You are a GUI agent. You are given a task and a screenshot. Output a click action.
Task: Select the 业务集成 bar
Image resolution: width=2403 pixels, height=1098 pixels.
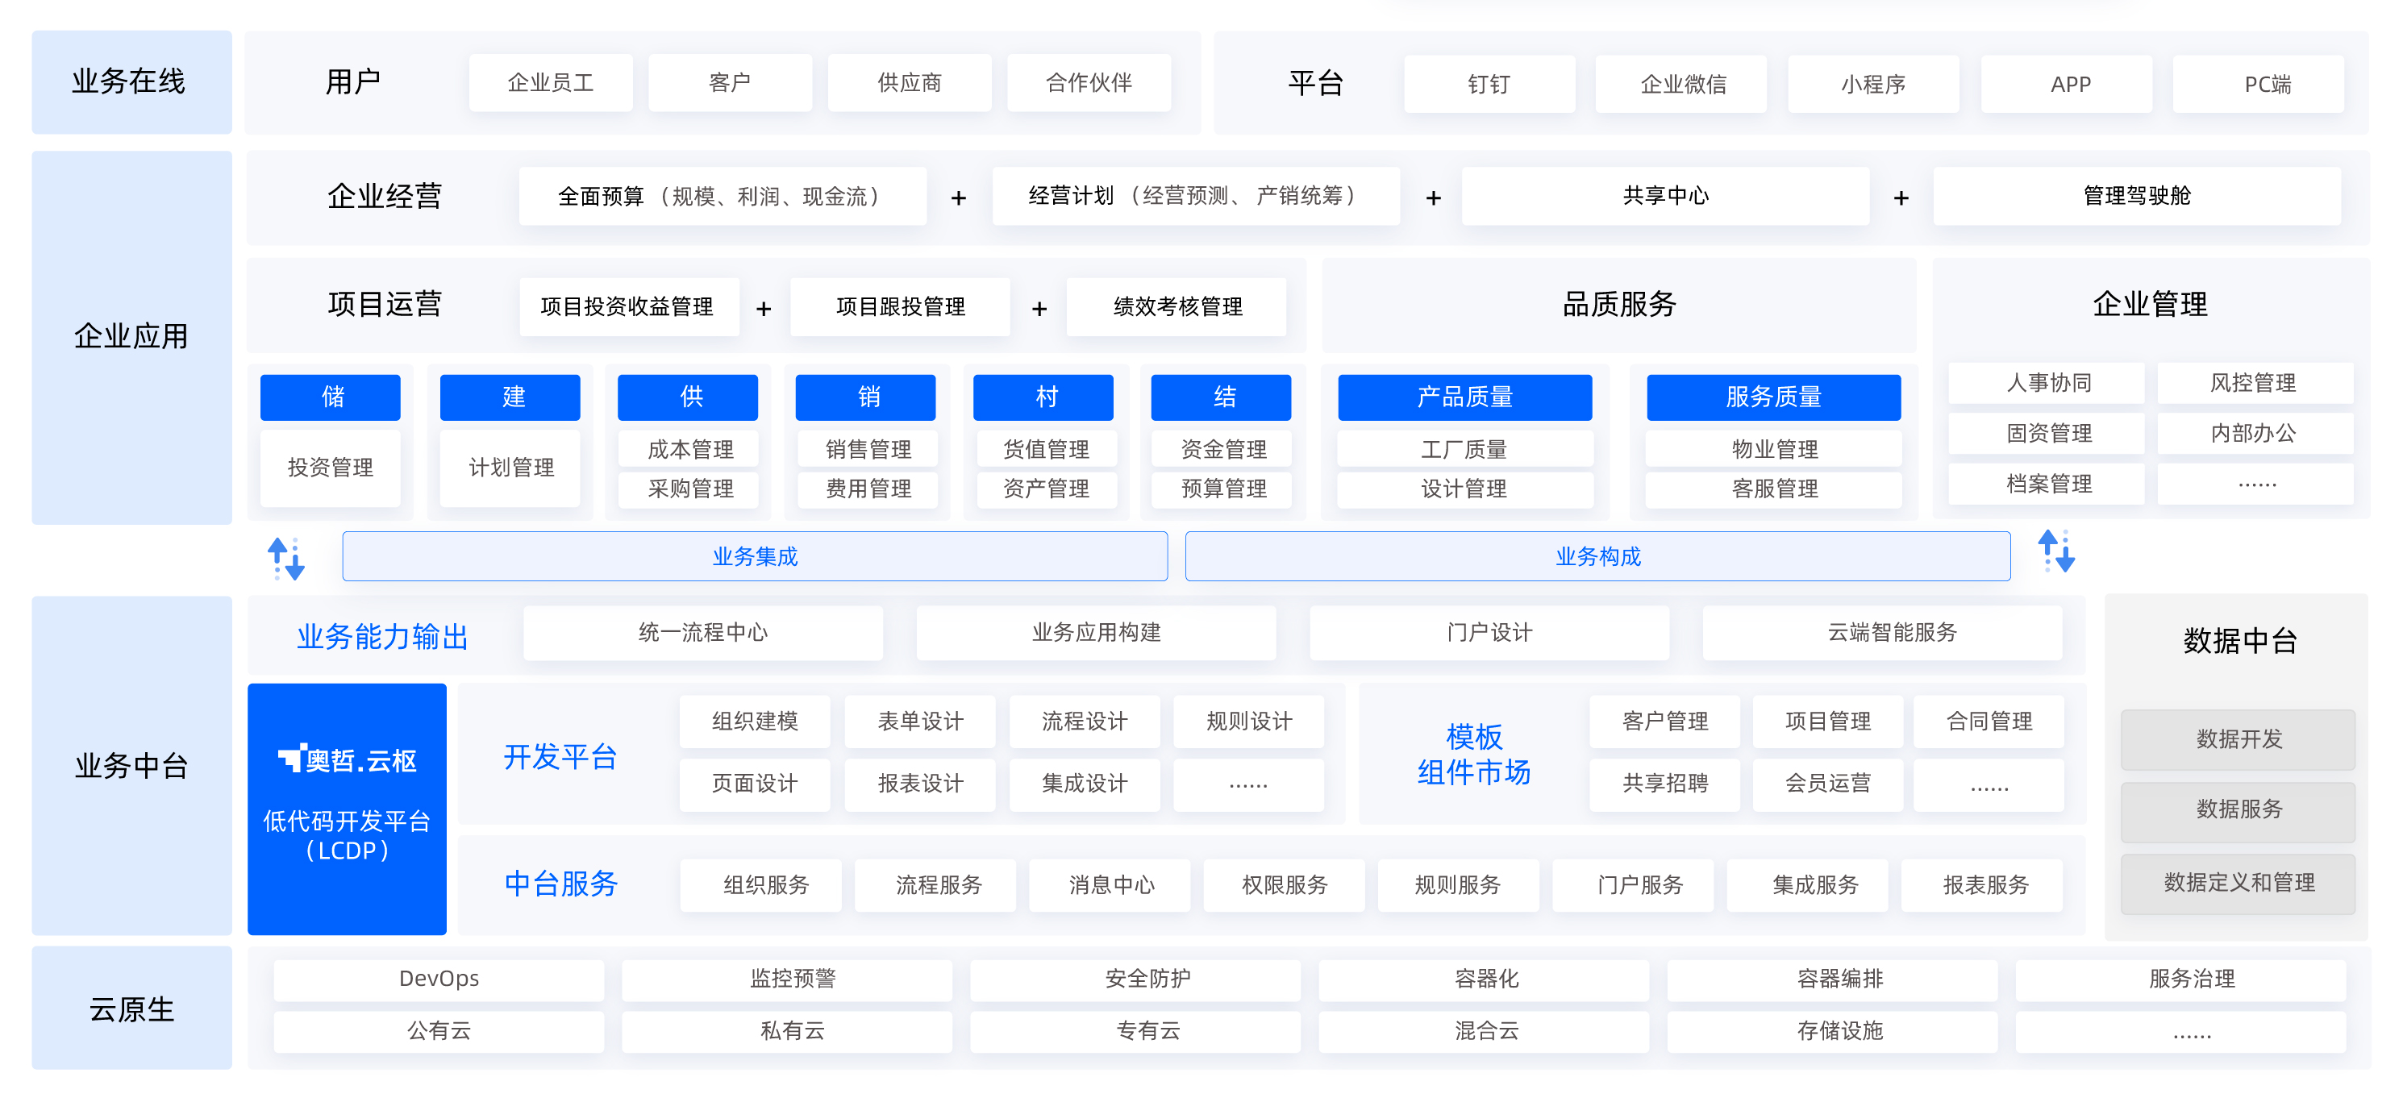point(755,556)
